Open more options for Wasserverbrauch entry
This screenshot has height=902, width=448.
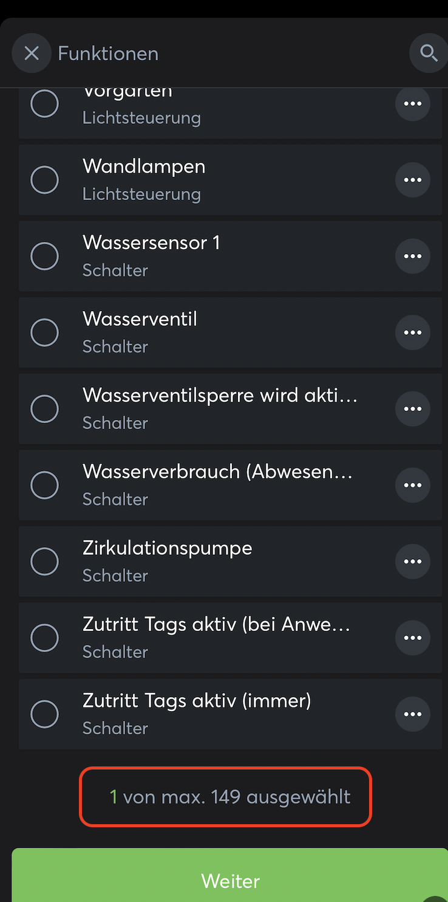413,485
